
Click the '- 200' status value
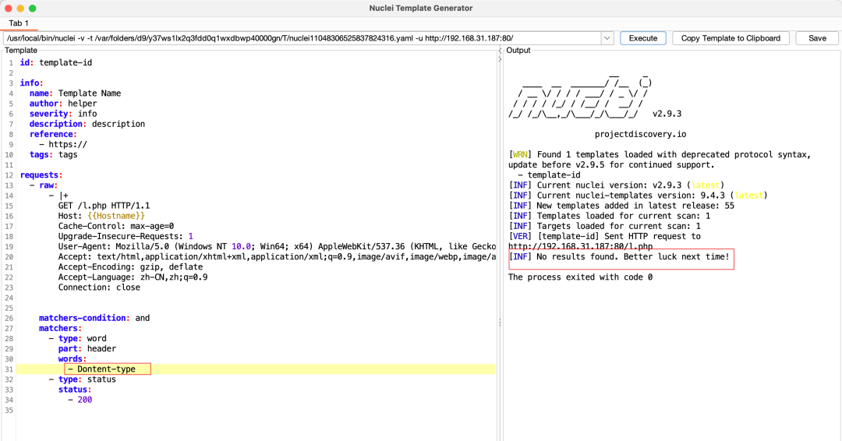80,400
